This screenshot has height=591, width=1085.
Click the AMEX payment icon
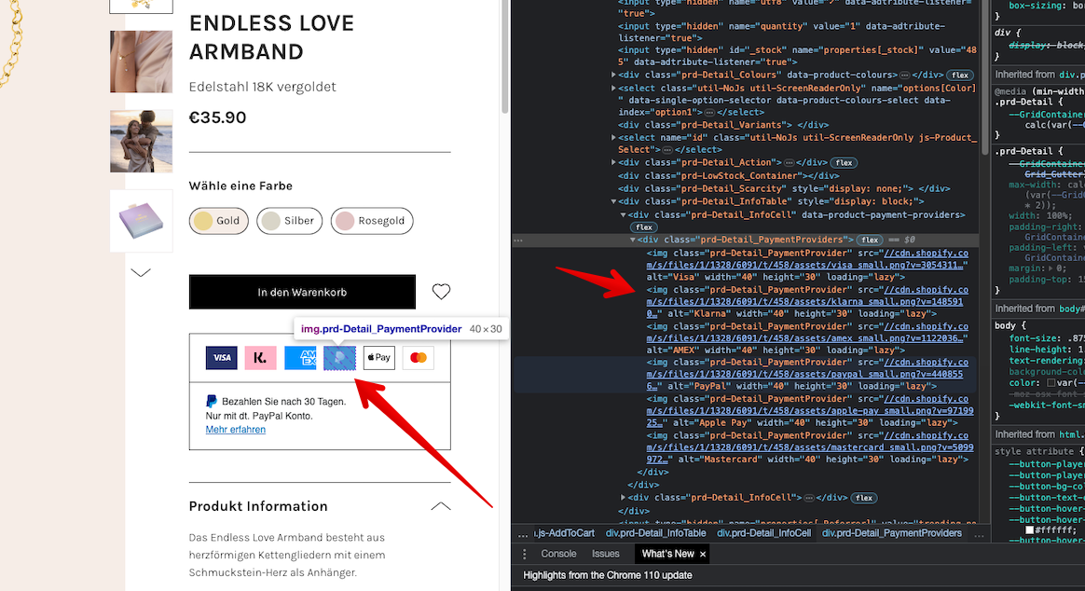pos(300,358)
